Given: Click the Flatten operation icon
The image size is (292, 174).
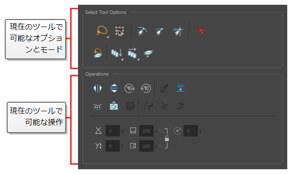Looking at the screenshot, I should click(x=180, y=88).
